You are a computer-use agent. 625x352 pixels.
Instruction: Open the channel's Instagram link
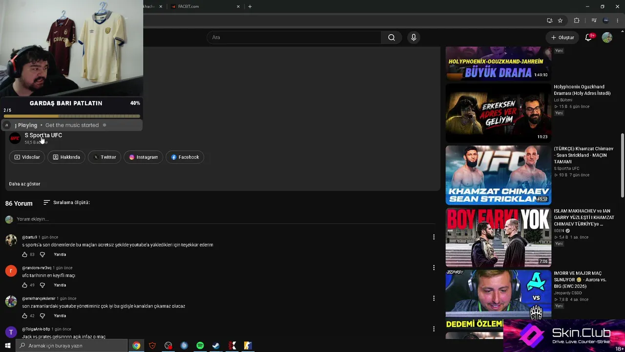point(144,157)
